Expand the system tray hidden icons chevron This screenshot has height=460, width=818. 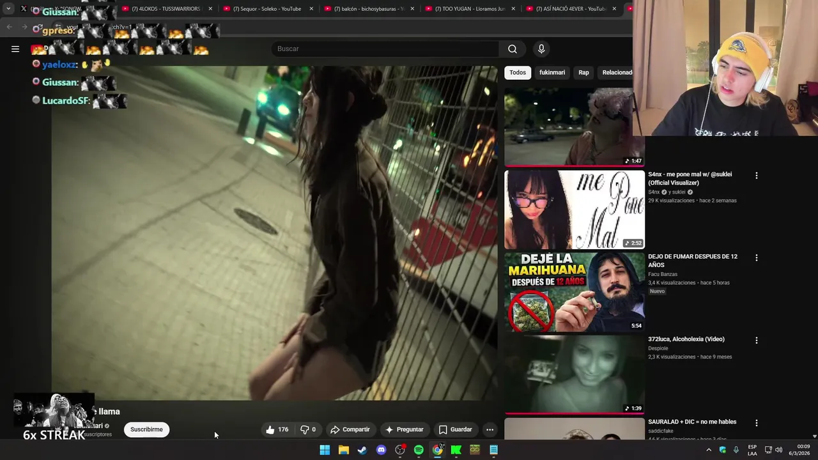709,450
